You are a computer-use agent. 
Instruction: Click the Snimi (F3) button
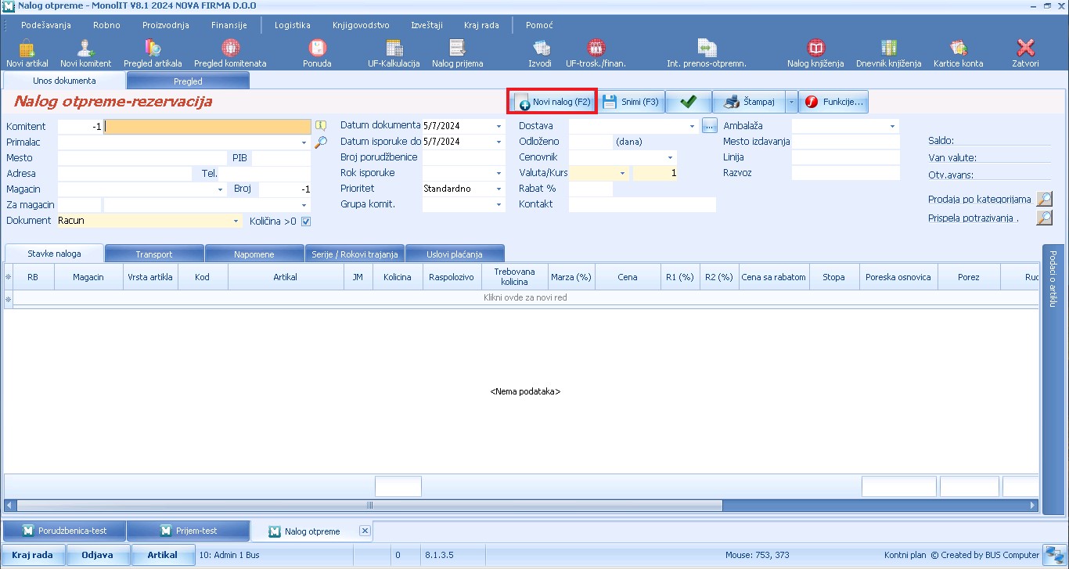tap(631, 102)
